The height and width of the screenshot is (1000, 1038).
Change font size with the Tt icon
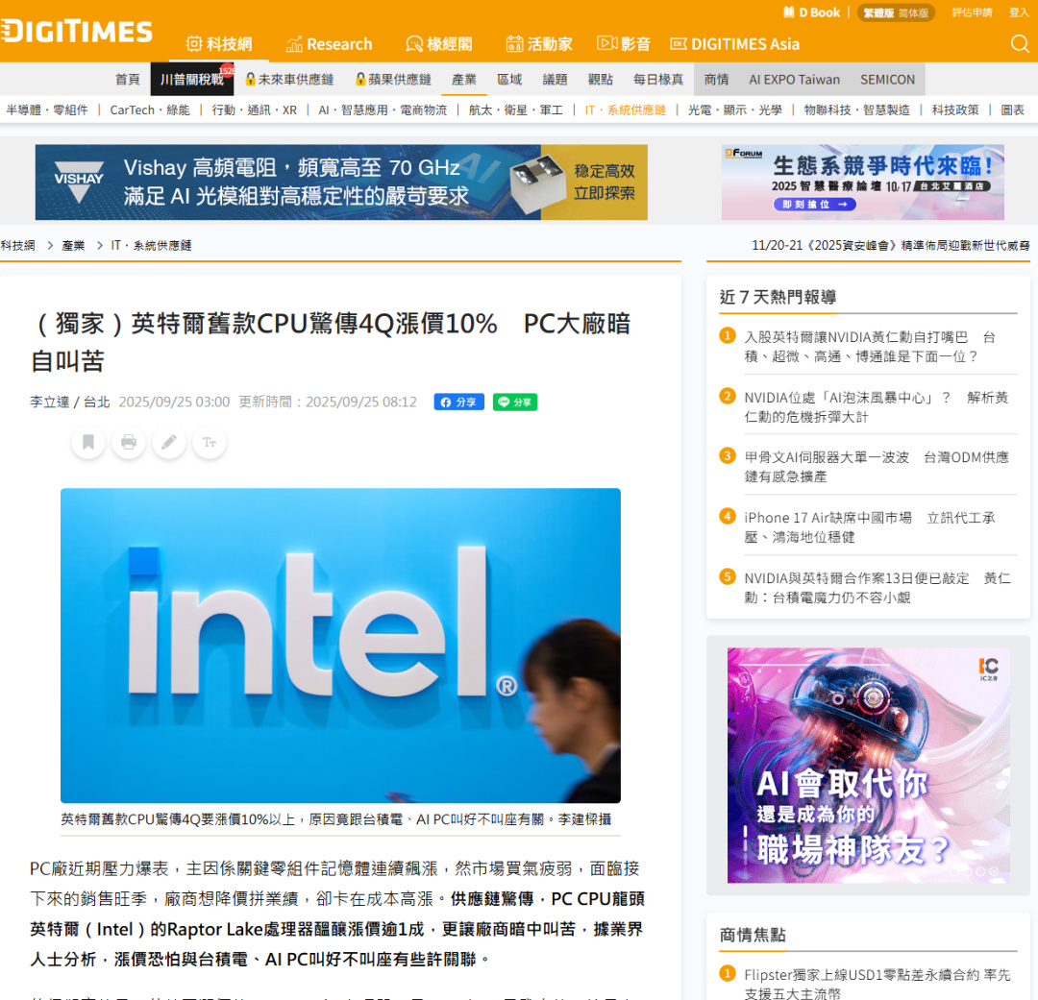[x=210, y=442]
